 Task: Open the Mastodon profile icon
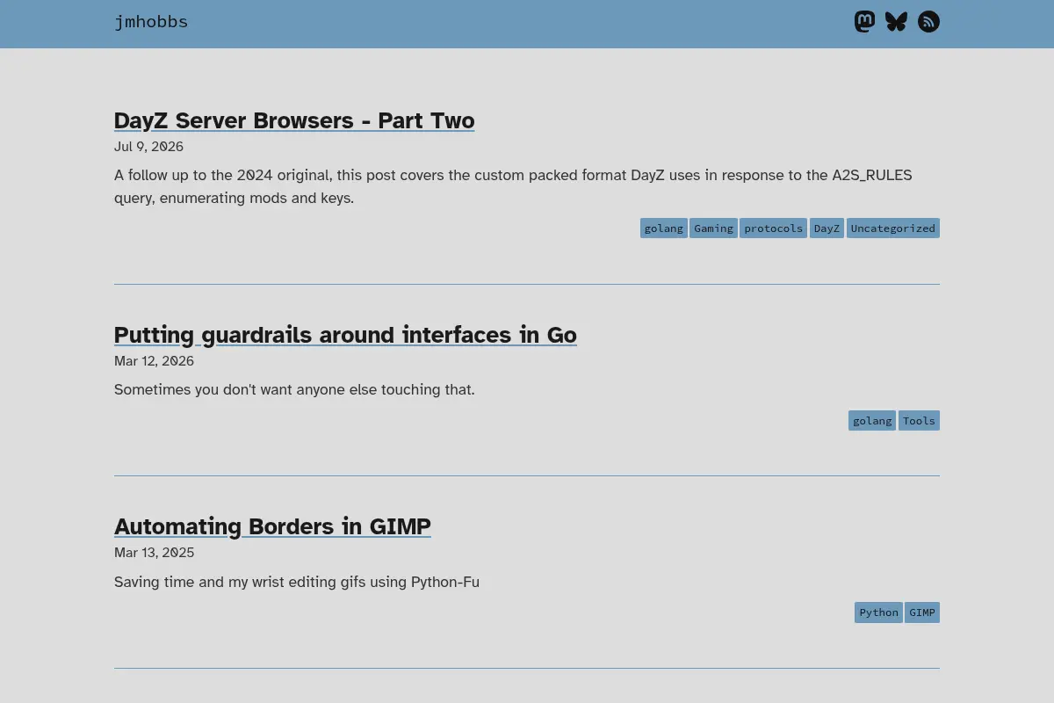coord(864,22)
